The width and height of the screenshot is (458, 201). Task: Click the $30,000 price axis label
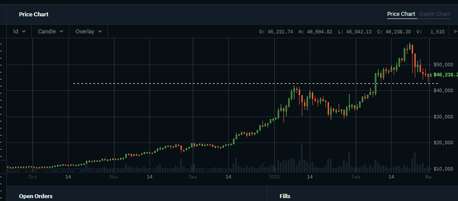coord(443,117)
